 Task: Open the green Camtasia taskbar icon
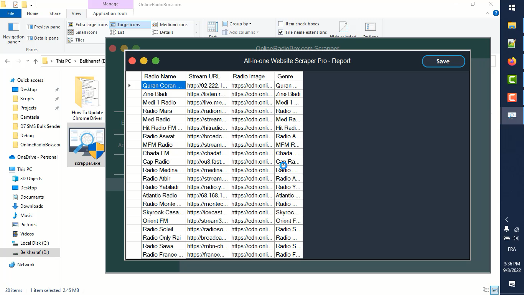pos(512,80)
